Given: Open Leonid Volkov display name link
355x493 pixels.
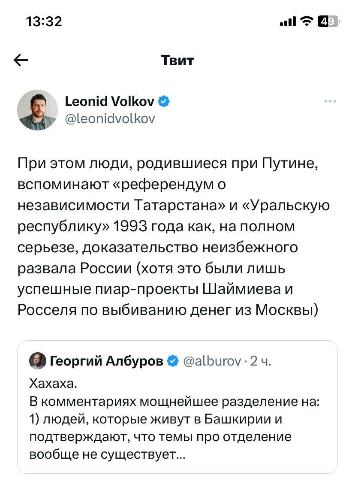Looking at the screenshot, I should (x=111, y=102).
